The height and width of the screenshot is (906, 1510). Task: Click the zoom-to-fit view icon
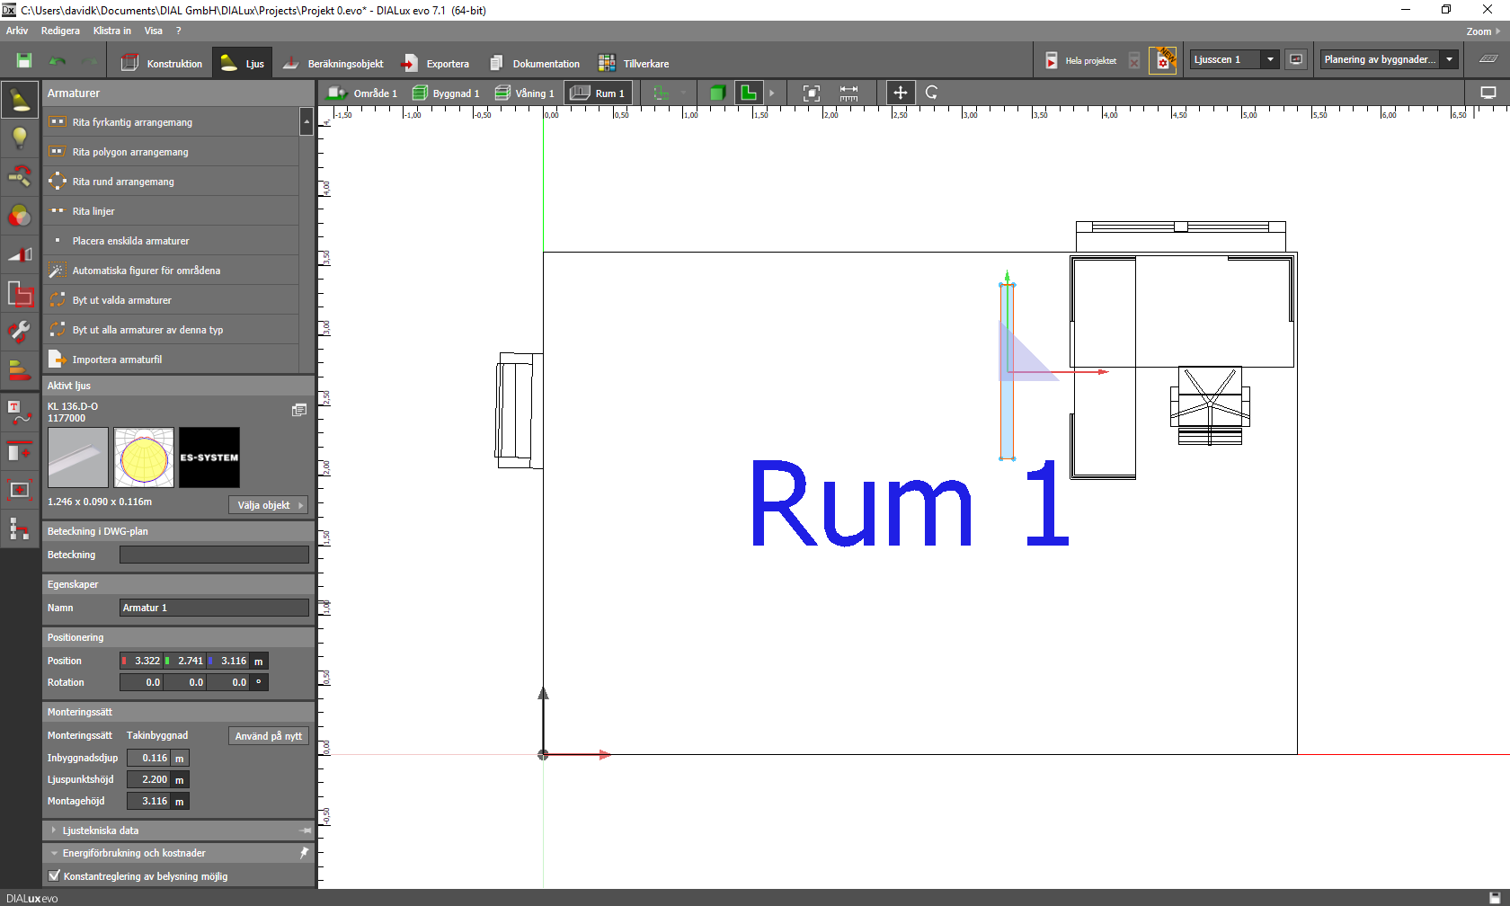coord(811,93)
